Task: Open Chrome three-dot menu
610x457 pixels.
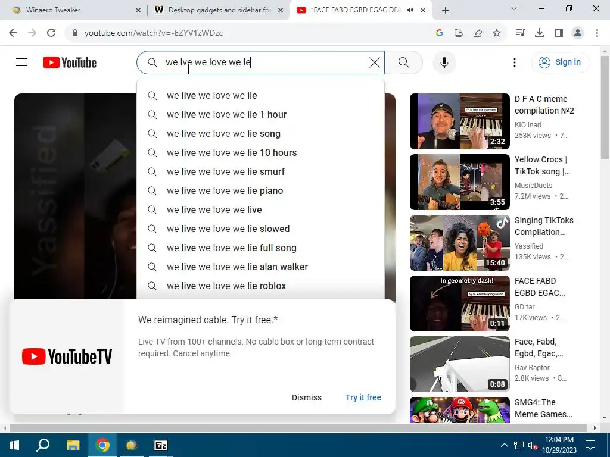Action: click(597, 33)
